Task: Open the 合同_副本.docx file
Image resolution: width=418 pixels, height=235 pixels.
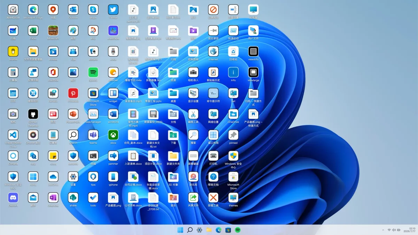Action: [133, 135]
